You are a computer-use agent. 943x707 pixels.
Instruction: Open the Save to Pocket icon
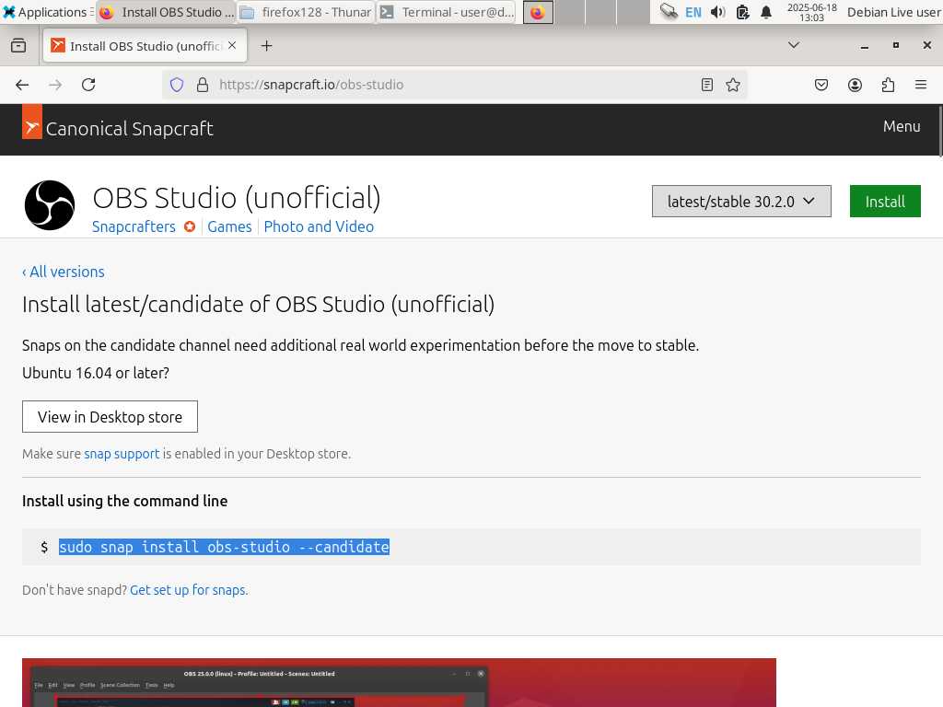(821, 85)
